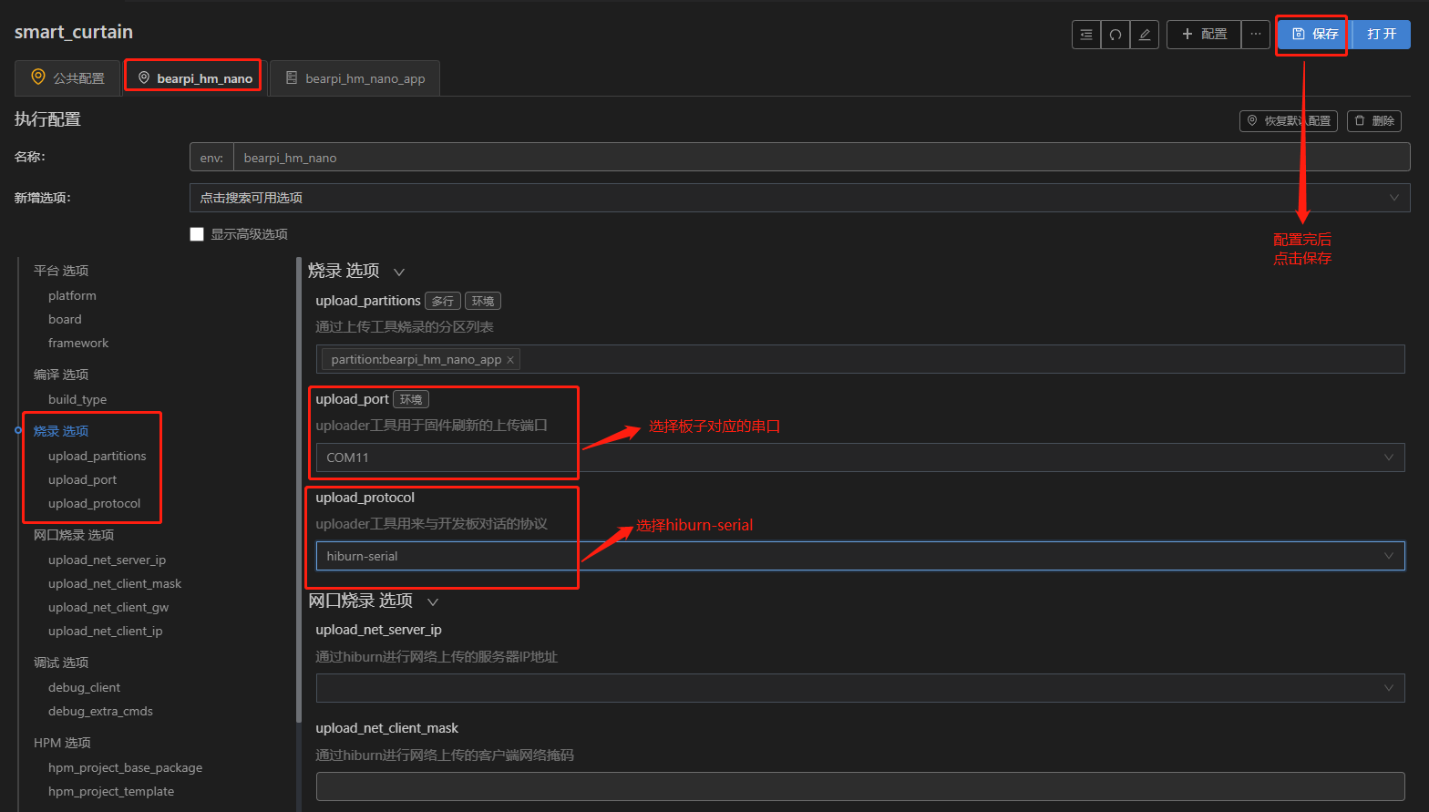Image resolution: width=1429 pixels, height=812 pixels.
Task: Open the upload_net_server_ip dropdown
Action: pyautogui.click(x=860, y=688)
